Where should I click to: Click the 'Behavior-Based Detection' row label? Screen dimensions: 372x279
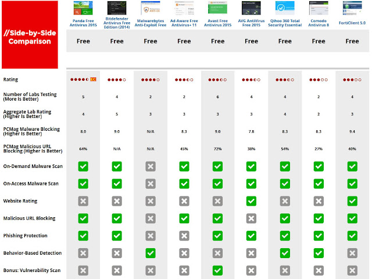point(33,253)
